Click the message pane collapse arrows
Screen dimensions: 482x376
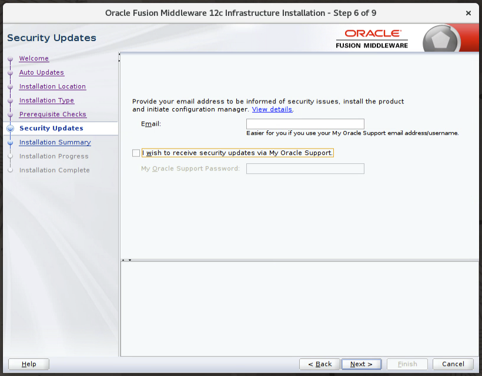(126, 260)
